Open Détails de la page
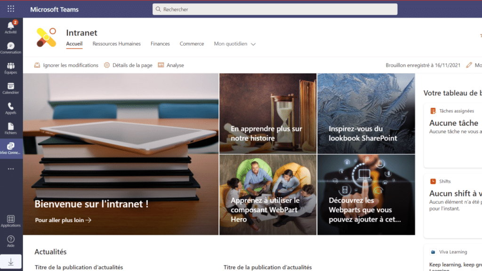This screenshot has width=482, height=271. point(128,65)
